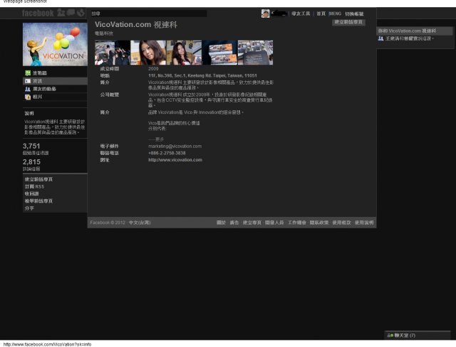This screenshot has height=347, width=456.
Task: Open 隱私政策 privacy link in footer
Action: 319,223
